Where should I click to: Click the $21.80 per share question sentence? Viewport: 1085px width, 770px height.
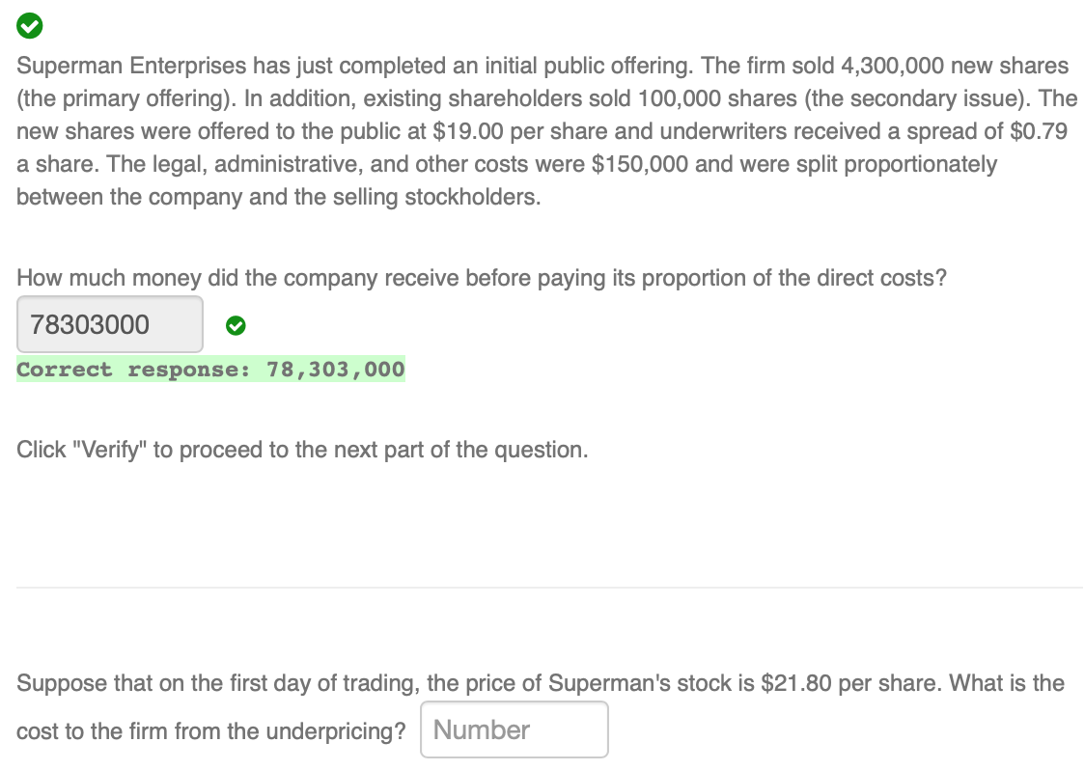(x=541, y=682)
